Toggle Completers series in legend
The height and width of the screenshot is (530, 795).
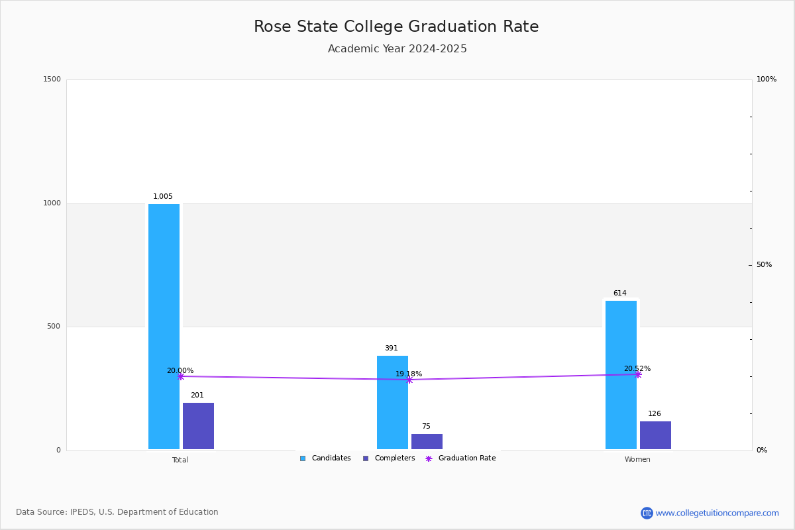[x=389, y=458]
